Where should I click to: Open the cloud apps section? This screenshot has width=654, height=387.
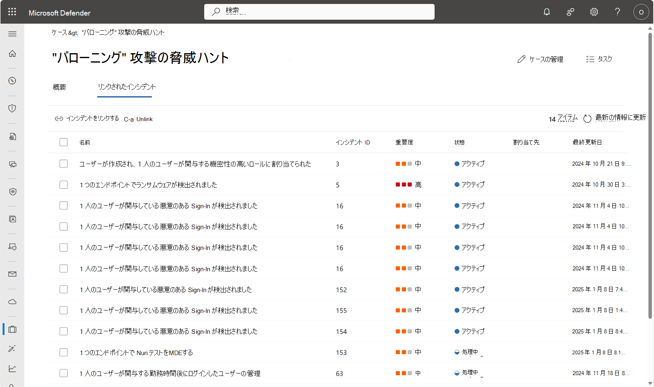[12, 301]
